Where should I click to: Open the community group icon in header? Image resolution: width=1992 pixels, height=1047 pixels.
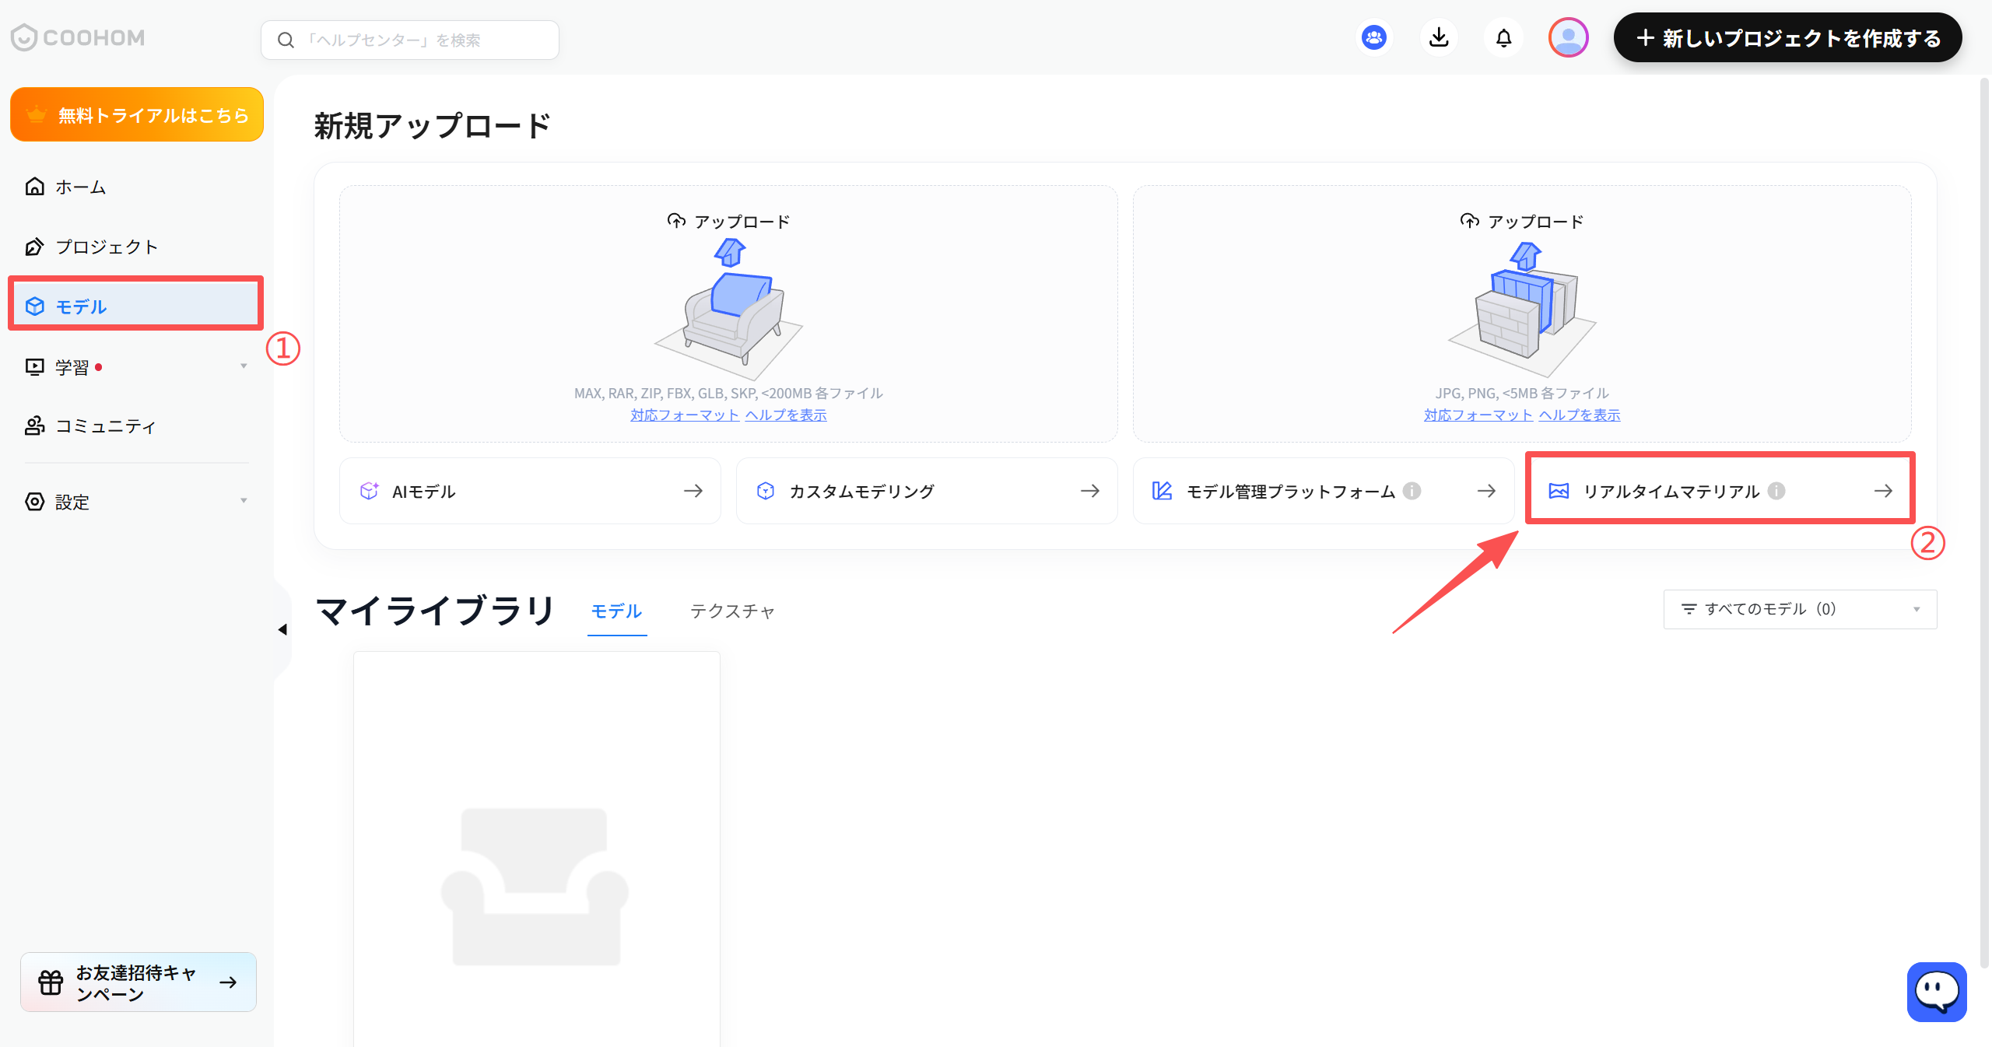[1374, 37]
